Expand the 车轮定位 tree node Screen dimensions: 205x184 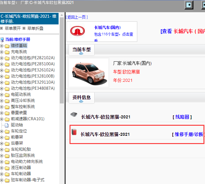[x=2, y=131]
